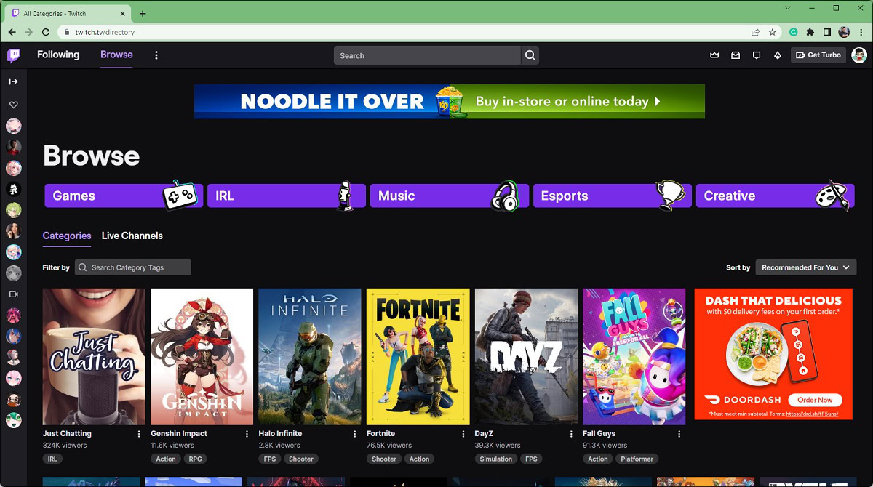Reload the page in Chrome
The width and height of the screenshot is (873, 487).
click(46, 32)
